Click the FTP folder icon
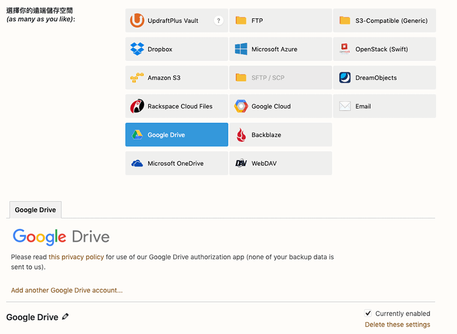 tap(241, 20)
